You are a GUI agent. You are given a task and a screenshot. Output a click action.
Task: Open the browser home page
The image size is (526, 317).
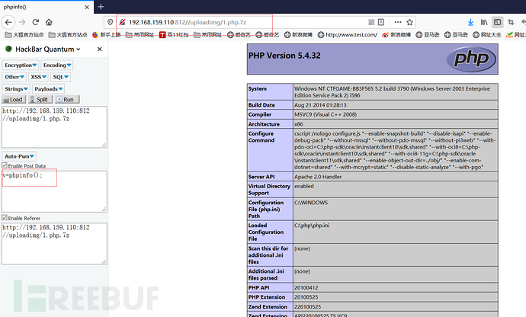pyautogui.click(x=49, y=22)
